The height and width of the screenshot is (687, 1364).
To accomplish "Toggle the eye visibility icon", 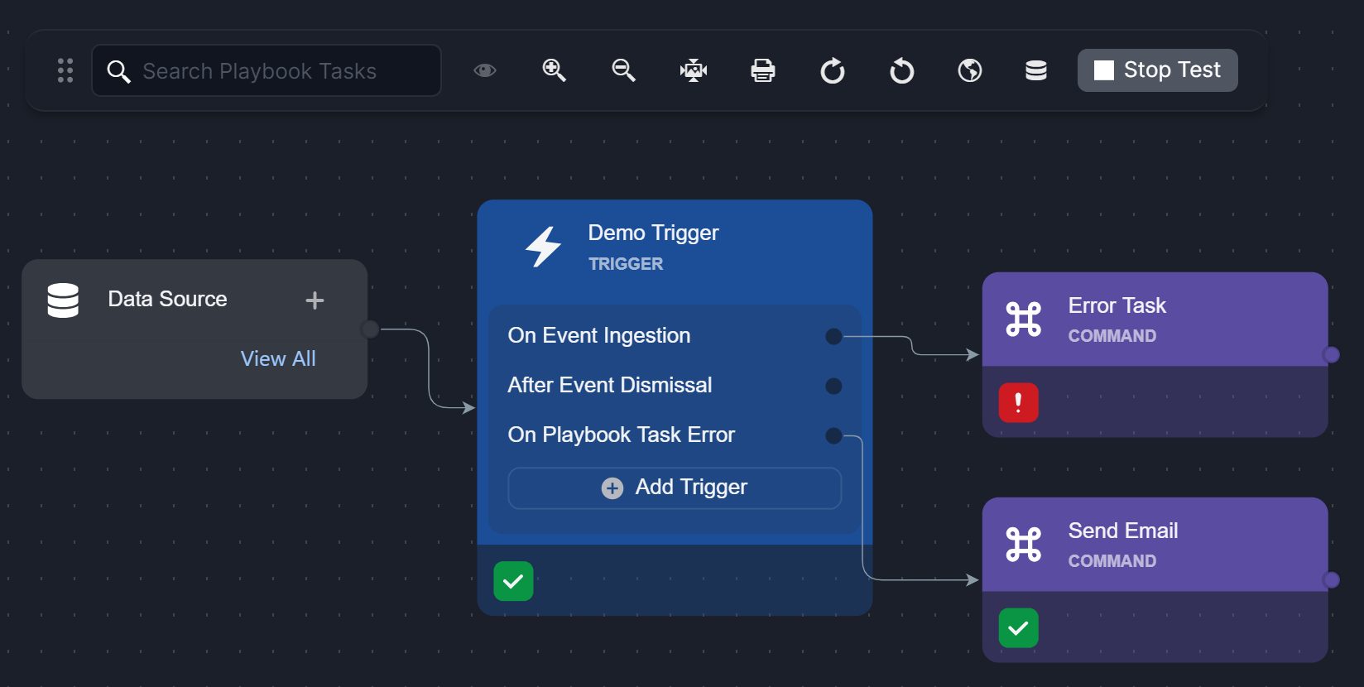I will click(x=485, y=70).
